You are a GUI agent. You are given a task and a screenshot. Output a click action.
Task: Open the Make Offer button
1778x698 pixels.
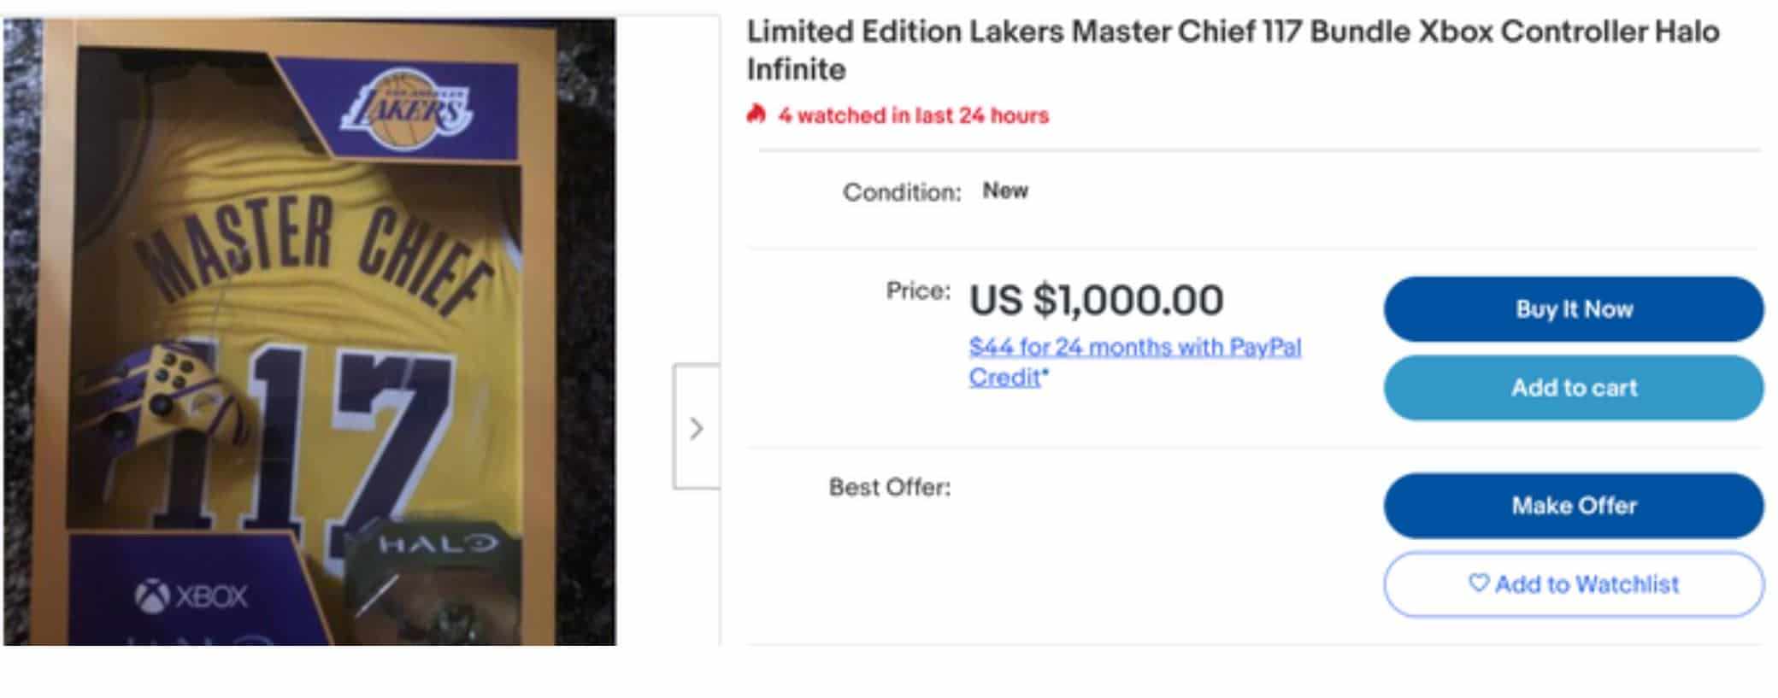pyautogui.click(x=1573, y=506)
